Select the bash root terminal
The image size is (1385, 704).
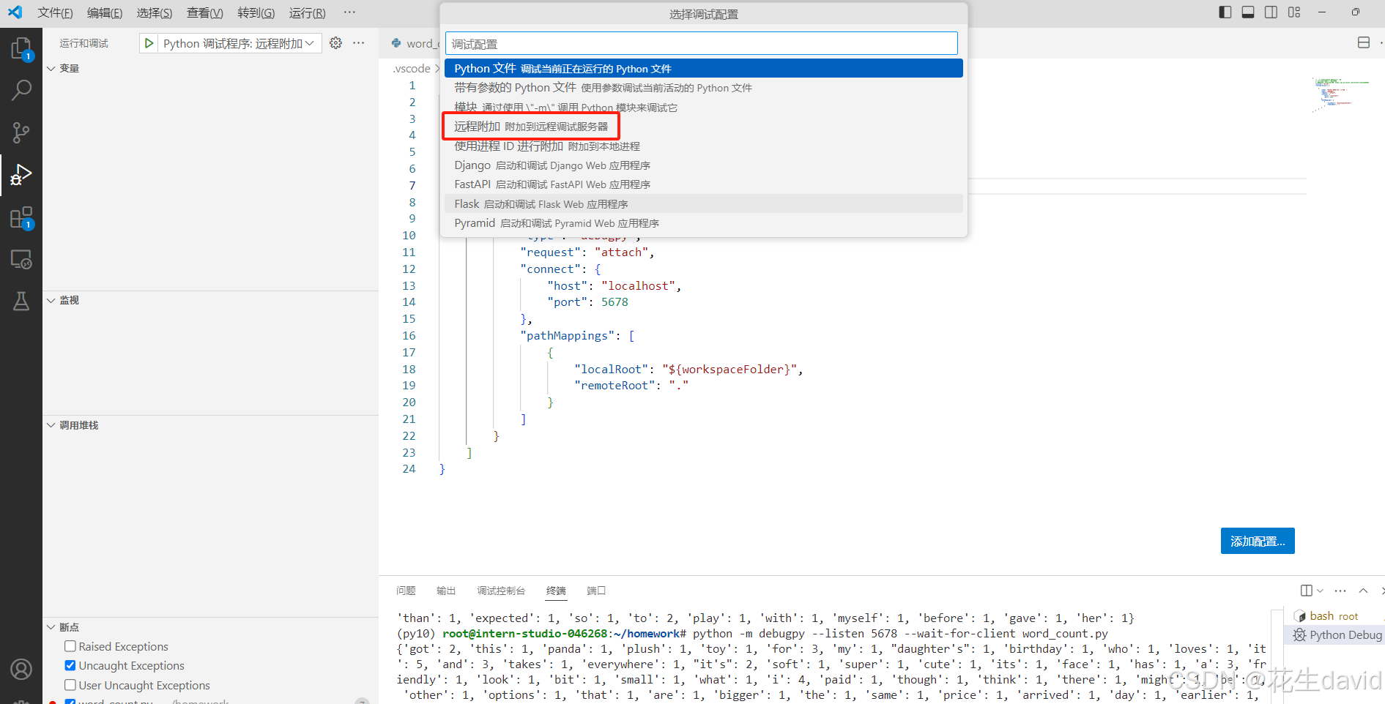(1334, 616)
